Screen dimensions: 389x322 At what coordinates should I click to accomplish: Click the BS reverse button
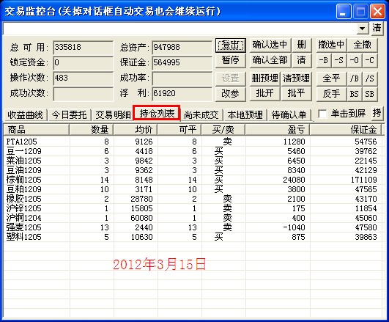point(355,94)
